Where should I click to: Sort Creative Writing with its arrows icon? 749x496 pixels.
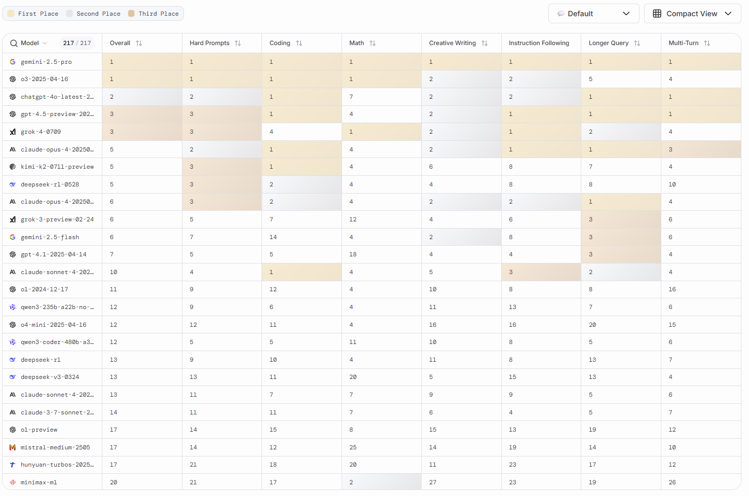click(484, 44)
